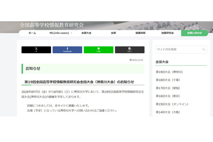This screenshot has height=142, width=213.
Task: Share the page on X
Action: click(x=36, y=50)
